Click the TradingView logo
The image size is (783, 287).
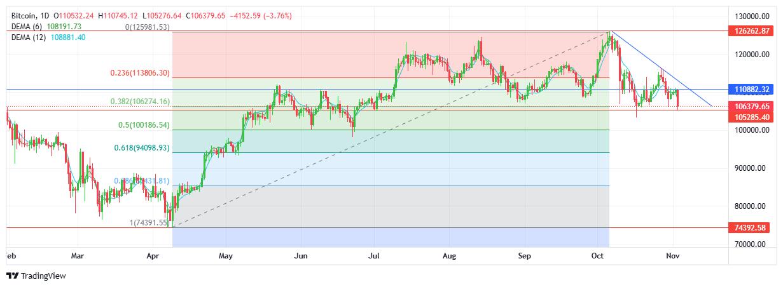[x=36, y=276]
